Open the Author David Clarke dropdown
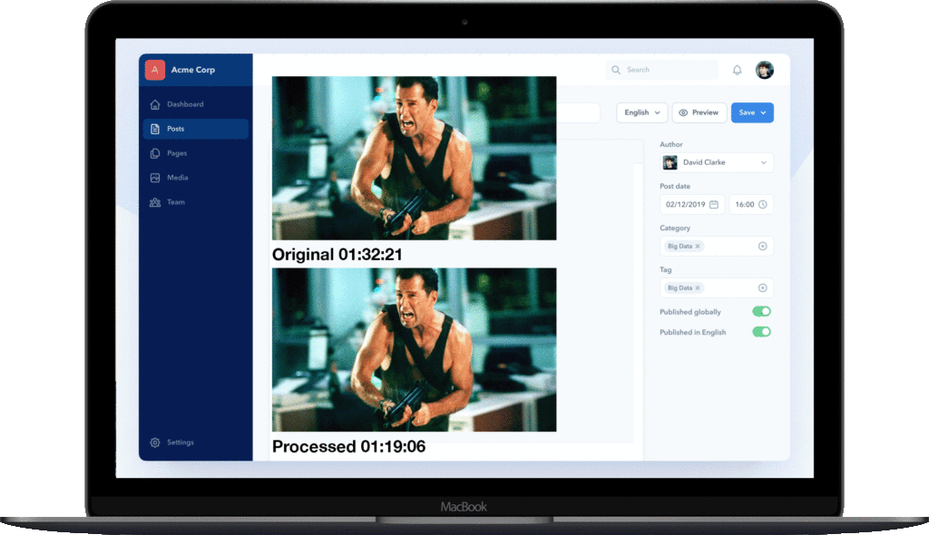The width and height of the screenshot is (929, 535). [717, 162]
